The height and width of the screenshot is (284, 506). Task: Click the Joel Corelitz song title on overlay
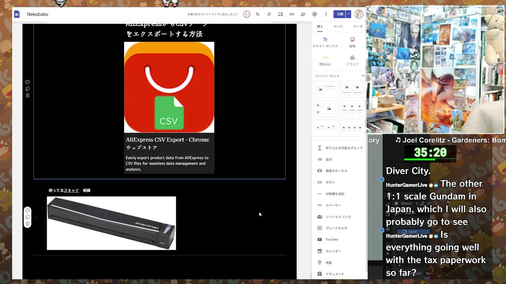click(451, 140)
